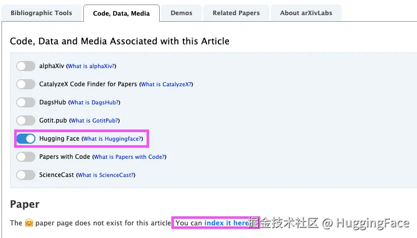Follow the 'What is DagsHub?' link
The width and height of the screenshot is (417, 238).
(x=94, y=102)
